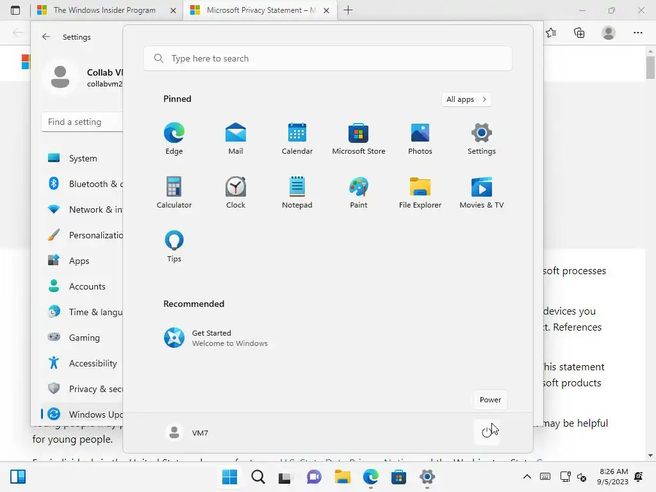This screenshot has width=656, height=492.
Task: Select System in Settings sidebar
Action: click(x=83, y=158)
